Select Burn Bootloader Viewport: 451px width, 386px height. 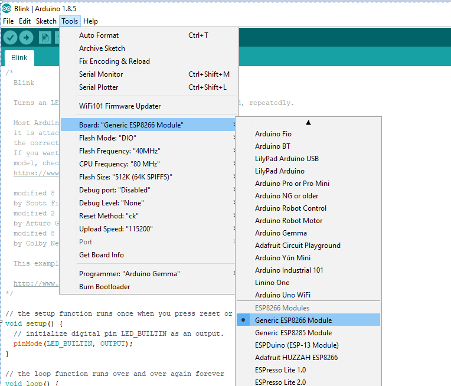coord(149,287)
